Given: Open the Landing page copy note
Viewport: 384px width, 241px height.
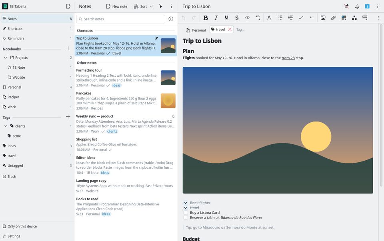Looking at the screenshot, I should [x=126, y=186].
